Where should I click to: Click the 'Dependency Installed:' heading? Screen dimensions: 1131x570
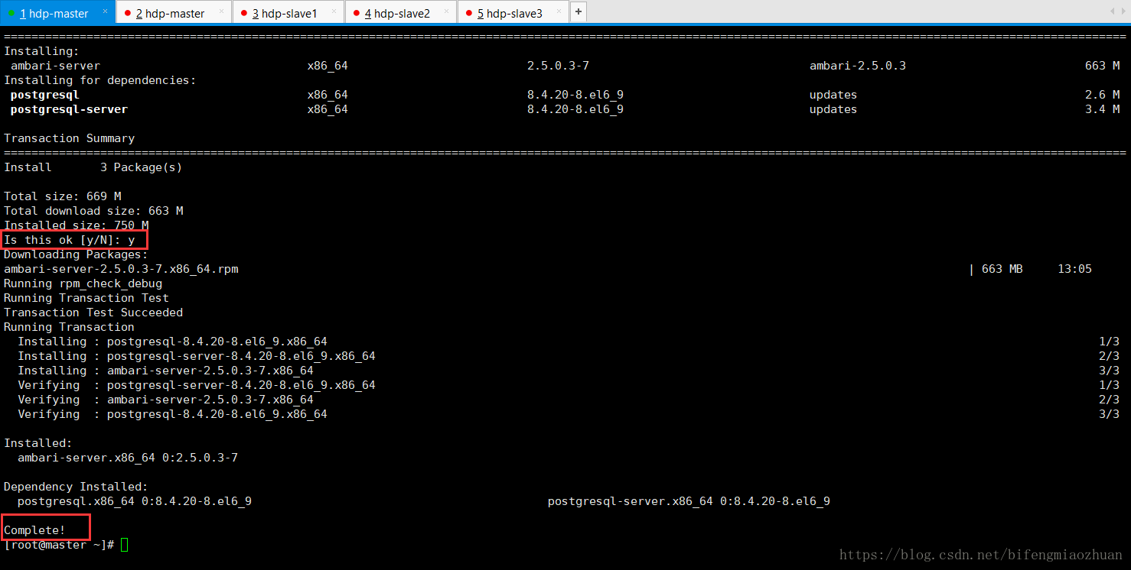[77, 487]
